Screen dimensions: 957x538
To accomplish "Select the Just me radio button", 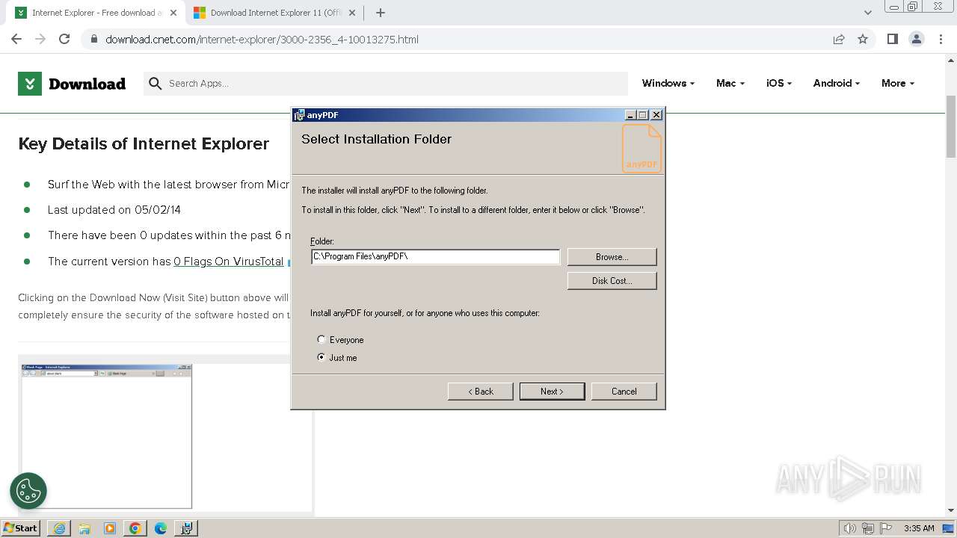I will pos(321,357).
